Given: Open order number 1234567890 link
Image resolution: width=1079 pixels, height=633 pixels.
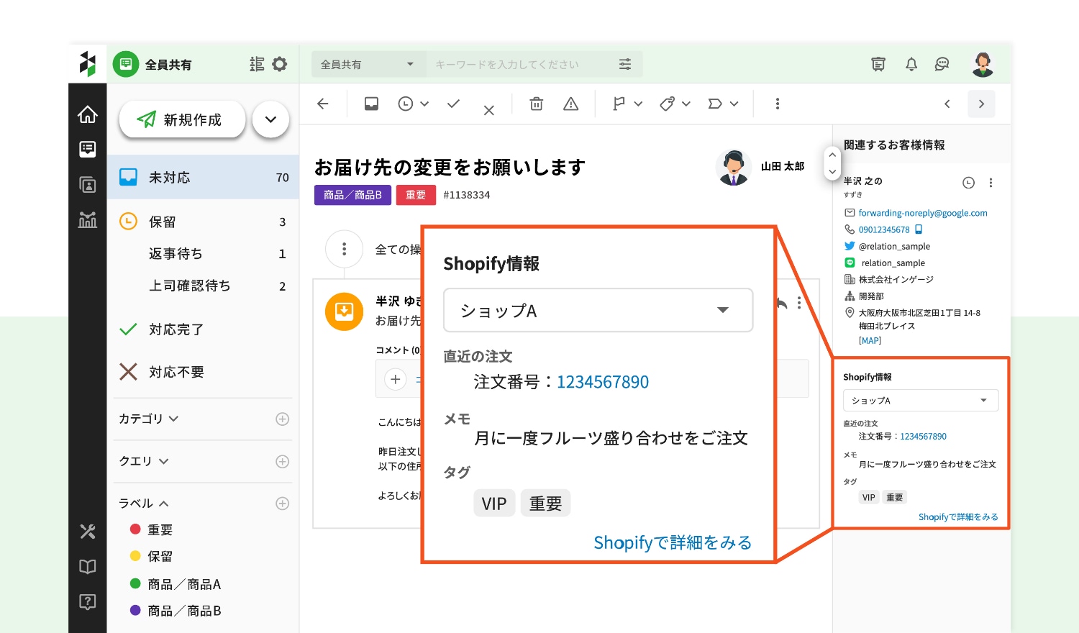Looking at the screenshot, I should 603,382.
